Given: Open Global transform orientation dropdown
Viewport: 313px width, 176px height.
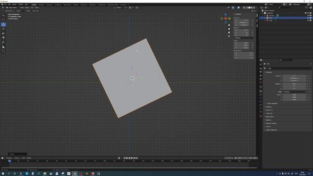Looking at the screenshot, I should pyautogui.click(x=119, y=8).
